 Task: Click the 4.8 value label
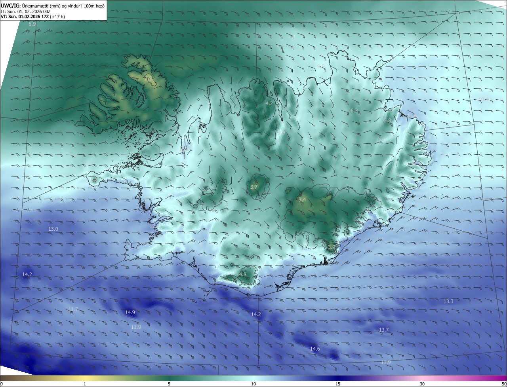click(243, 274)
